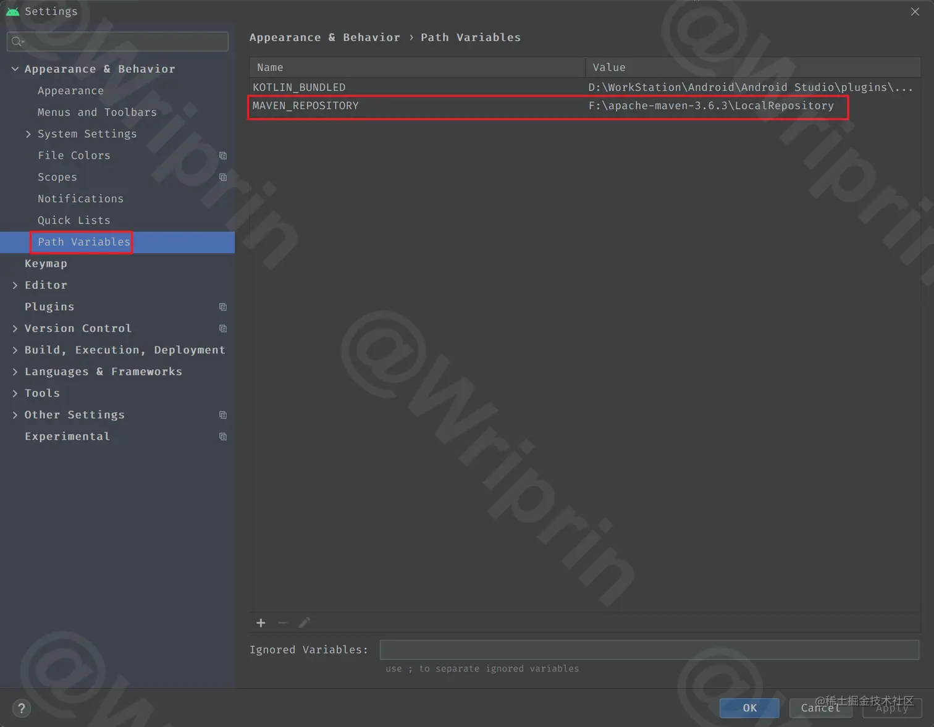The image size is (934, 727).
Task: Add a new path variable with plus icon
Action: [261, 623]
